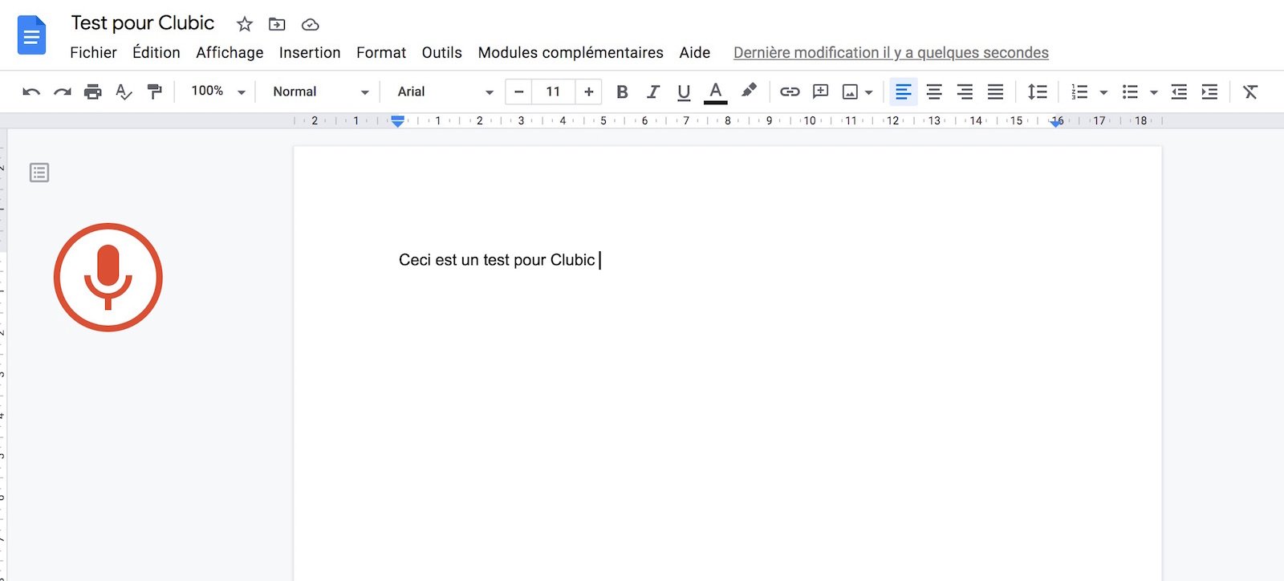The image size is (1284, 581).
Task: Click the document title Test pour Clubic
Action: pyautogui.click(x=143, y=23)
